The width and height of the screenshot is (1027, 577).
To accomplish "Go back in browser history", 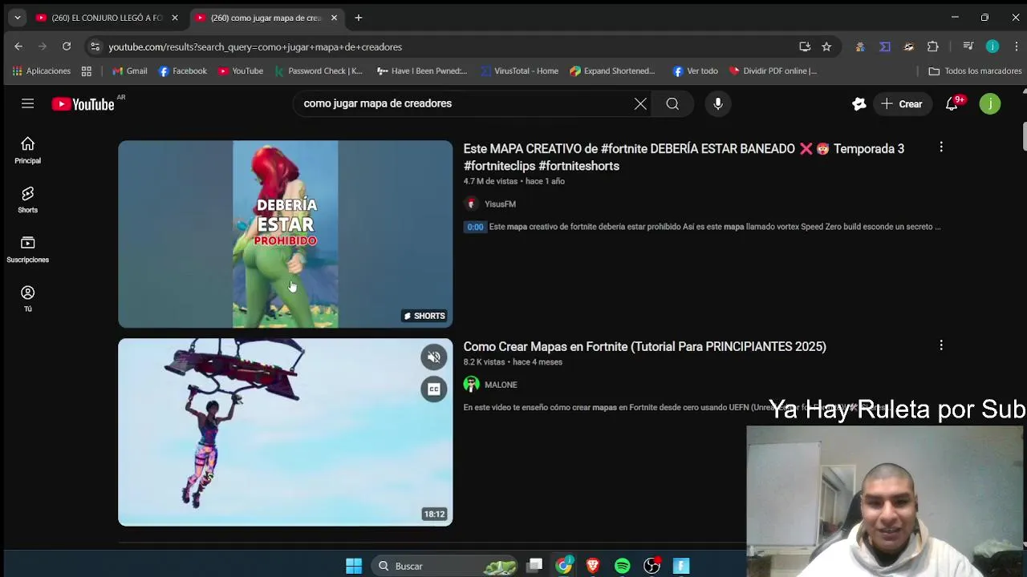I will coord(18,46).
